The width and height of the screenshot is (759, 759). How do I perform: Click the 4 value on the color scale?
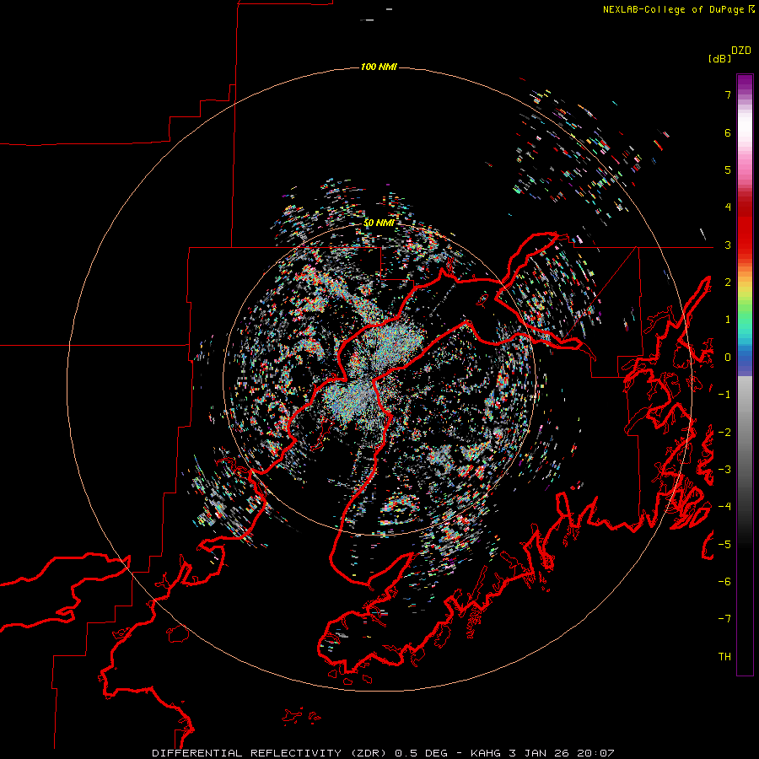728,207
